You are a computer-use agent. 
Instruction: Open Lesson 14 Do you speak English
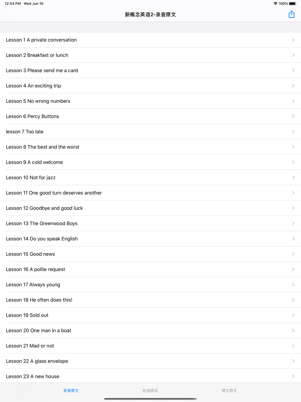tap(150, 239)
